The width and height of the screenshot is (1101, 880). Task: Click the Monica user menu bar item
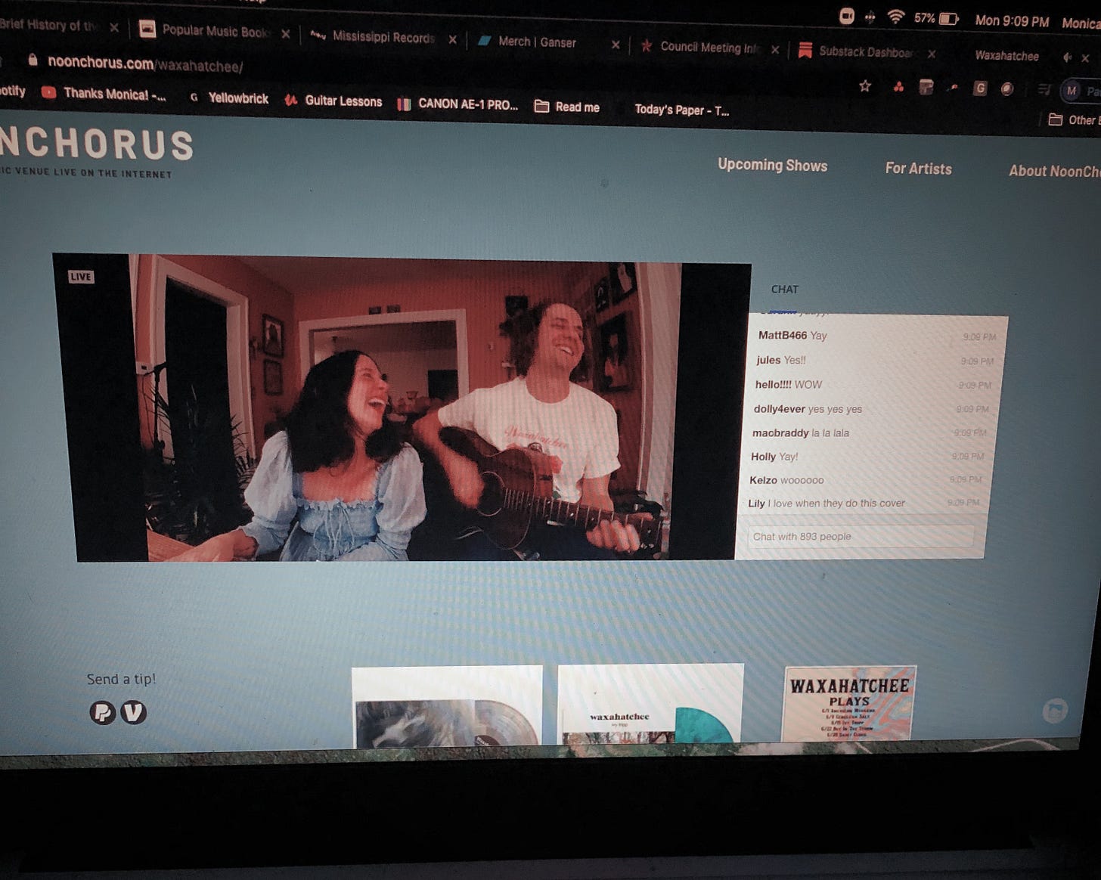(1081, 23)
